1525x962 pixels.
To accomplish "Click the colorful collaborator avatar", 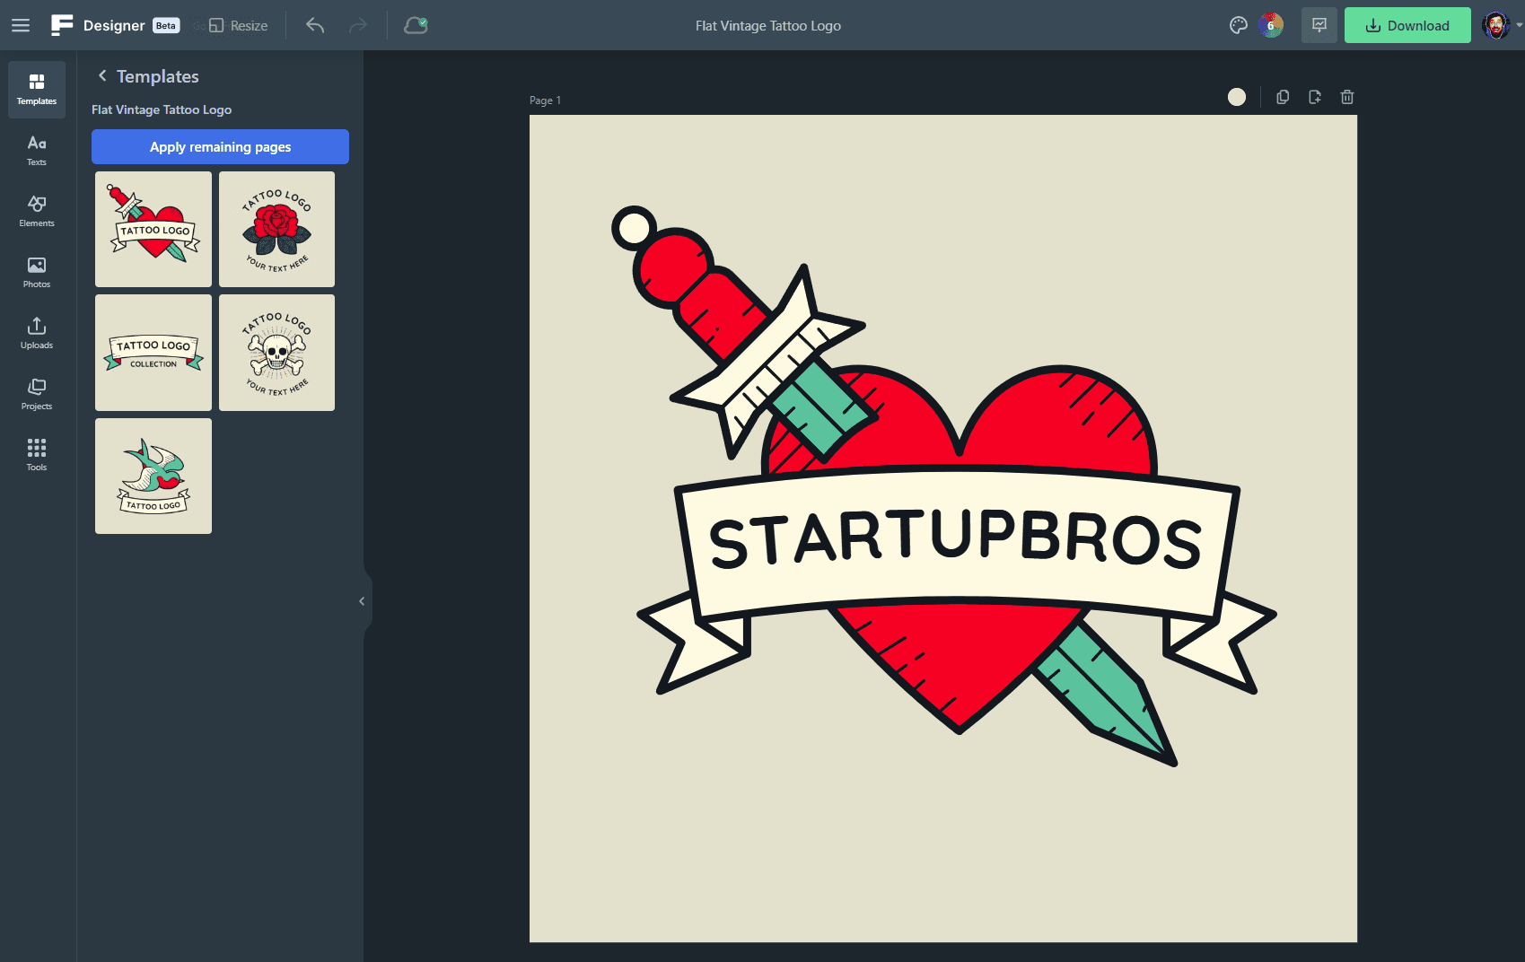I will [x=1271, y=25].
